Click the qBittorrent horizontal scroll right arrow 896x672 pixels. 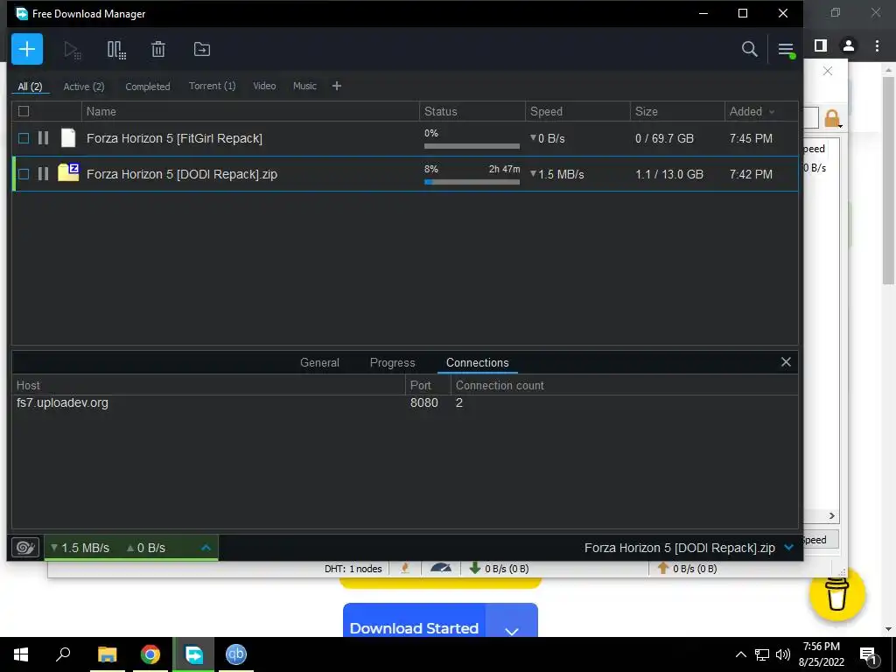[x=831, y=515]
